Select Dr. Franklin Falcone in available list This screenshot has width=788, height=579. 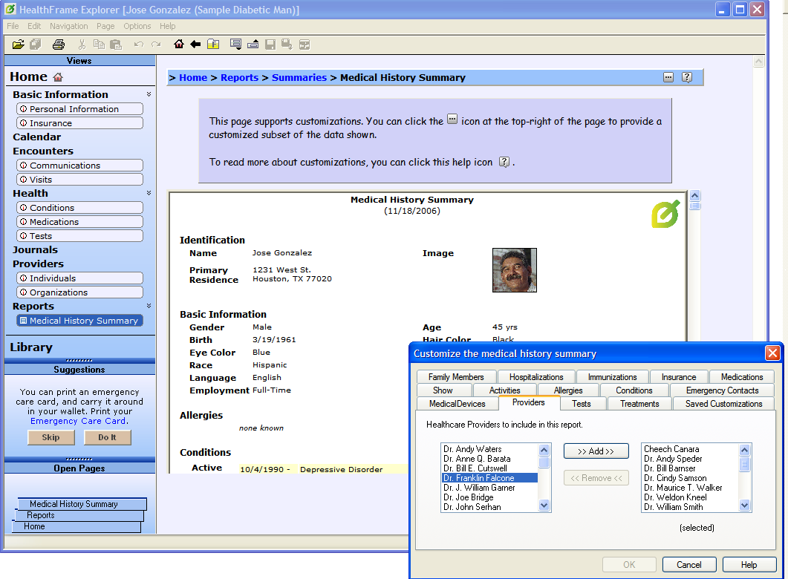click(489, 478)
